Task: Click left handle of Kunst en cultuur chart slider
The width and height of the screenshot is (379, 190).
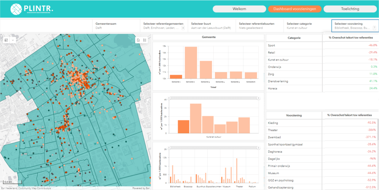Action: tap(169, 98)
